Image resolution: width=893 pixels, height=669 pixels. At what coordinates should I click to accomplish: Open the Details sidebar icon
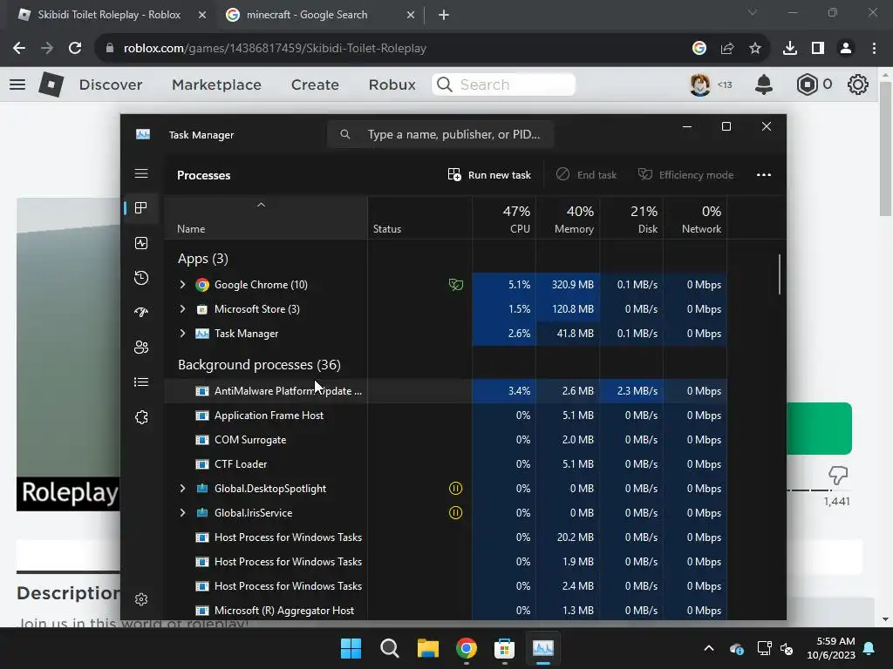coord(141,382)
